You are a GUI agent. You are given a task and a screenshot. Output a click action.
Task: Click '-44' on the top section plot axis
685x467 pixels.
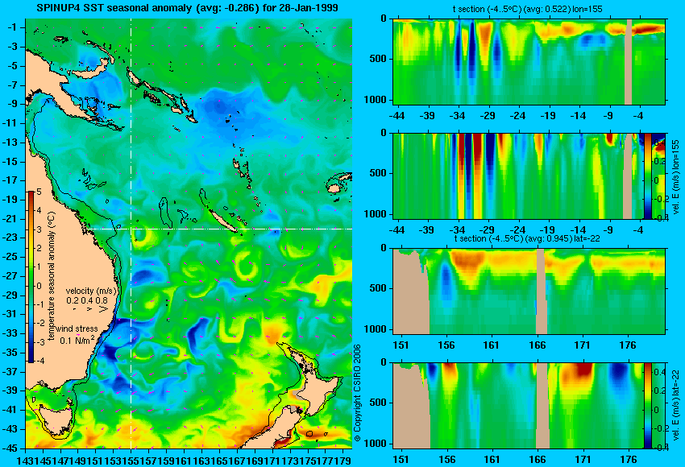396,116
